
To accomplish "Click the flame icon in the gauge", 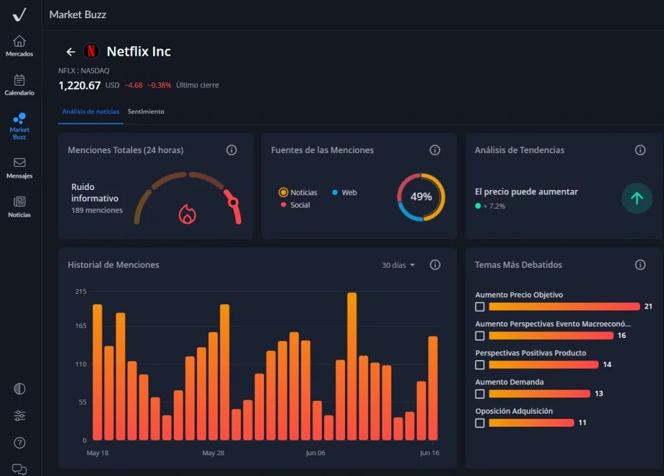I will coord(187,214).
